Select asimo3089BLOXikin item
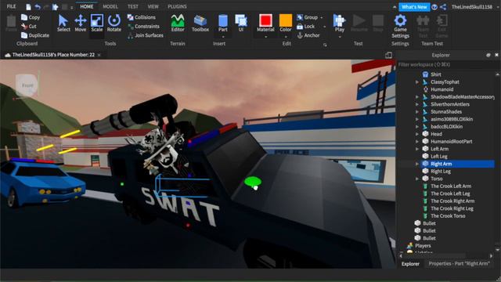This screenshot has width=501, height=282. coord(452,119)
